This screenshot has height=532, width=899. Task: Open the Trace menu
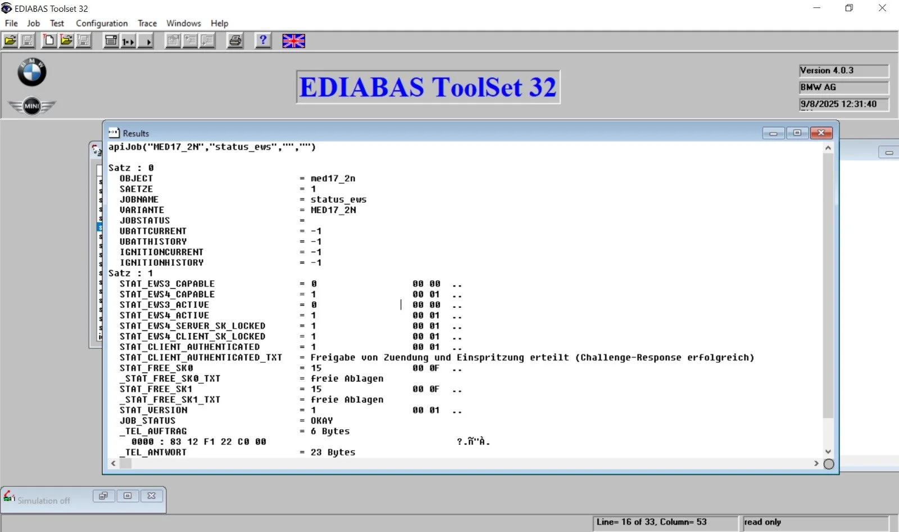pyautogui.click(x=147, y=23)
